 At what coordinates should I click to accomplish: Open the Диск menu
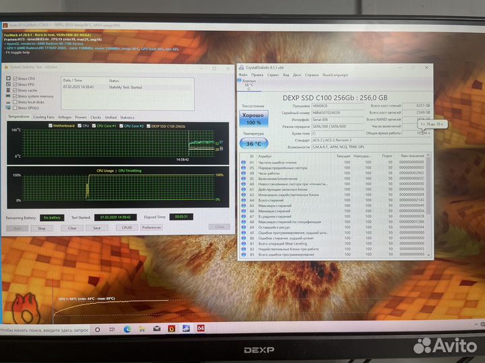pyautogui.click(x=296, y=75)
